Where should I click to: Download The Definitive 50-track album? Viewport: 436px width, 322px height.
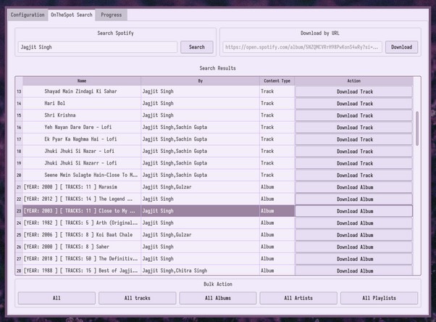[353, 260]
